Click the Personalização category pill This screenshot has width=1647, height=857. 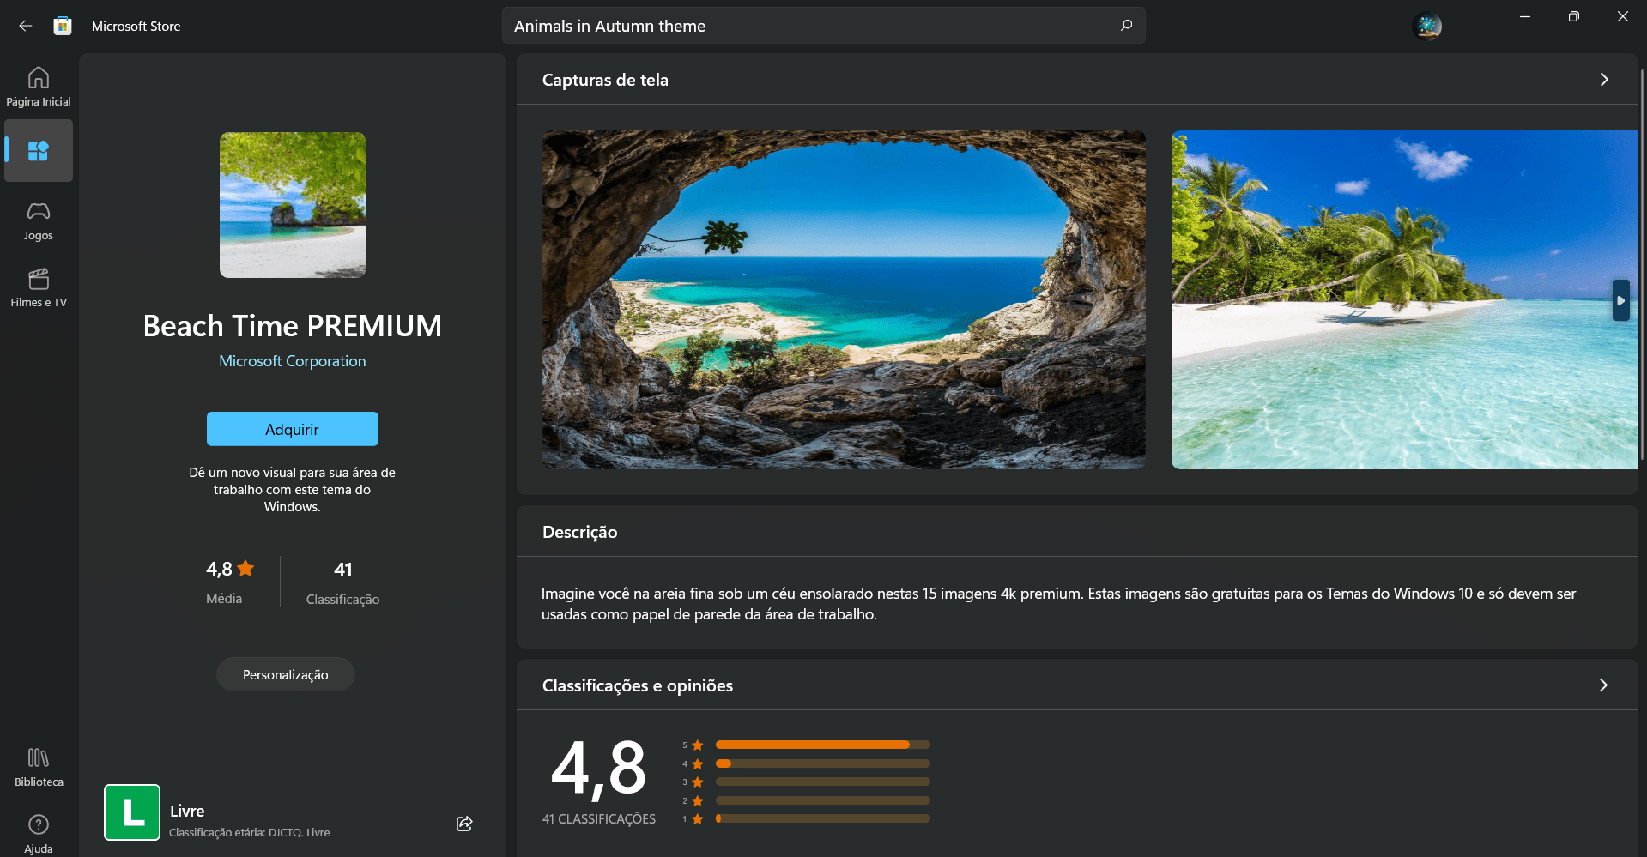tap(285, 674)
